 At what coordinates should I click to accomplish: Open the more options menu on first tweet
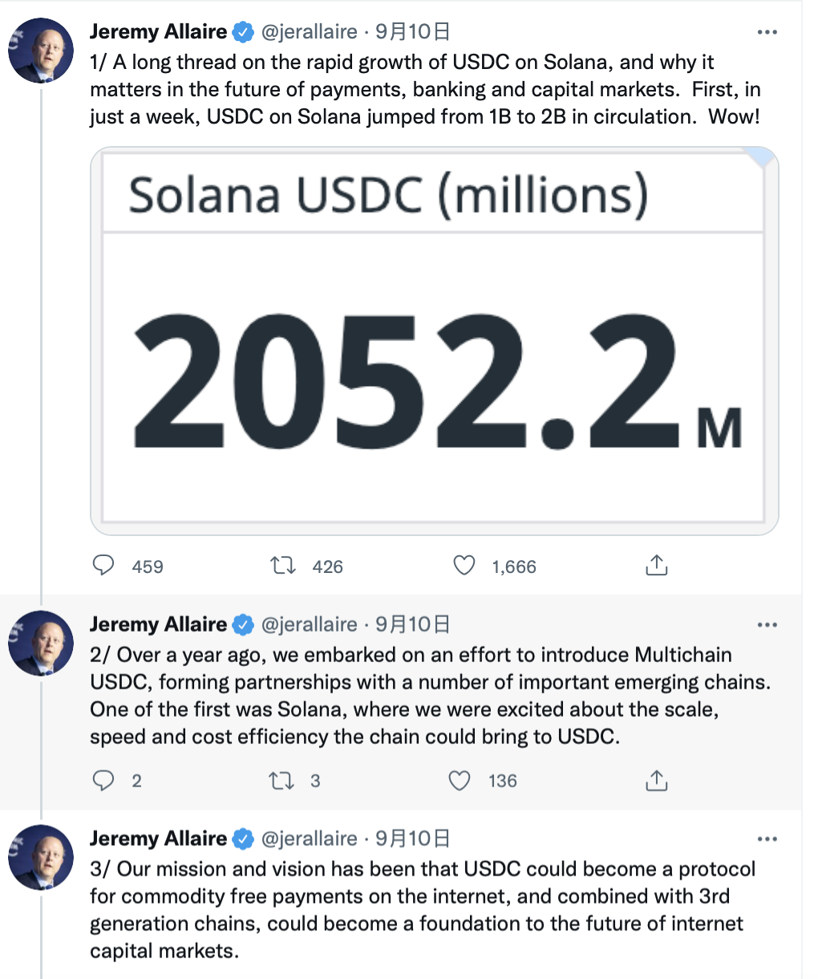[767, 32]
